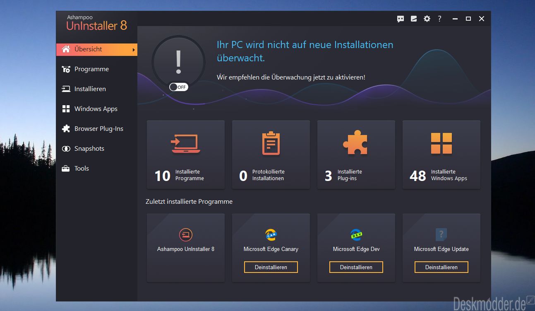Click the Programme sidebar icon
The height and width of the screenshot is (311, 535).
(66, 69)
